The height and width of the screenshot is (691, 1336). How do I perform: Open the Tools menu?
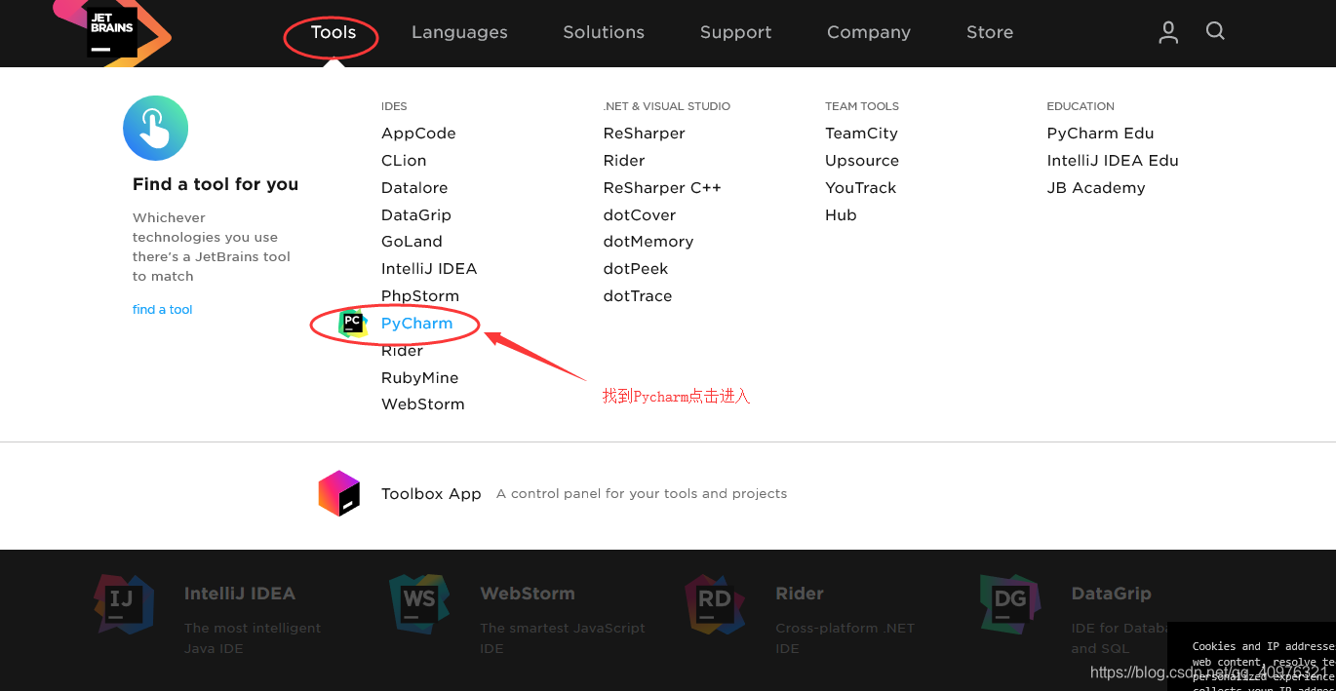(x=334, y=32)
